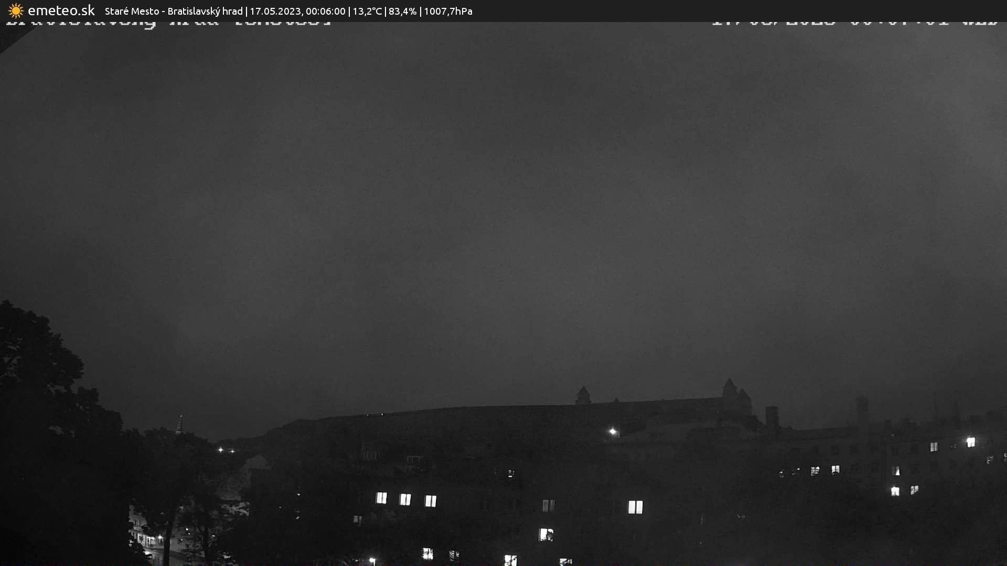Click the 1007,7hPa pressure reading
1007x566 pixels.
[x=448, y=12]
